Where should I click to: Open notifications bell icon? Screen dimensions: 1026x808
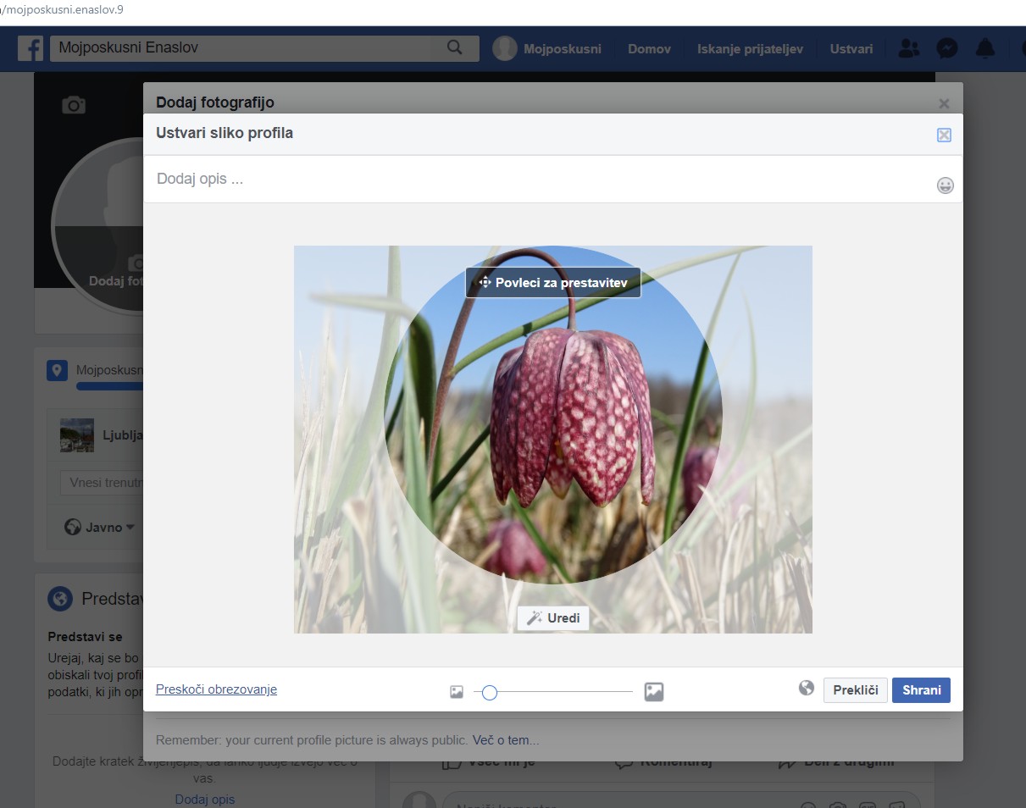click(984, 48)
